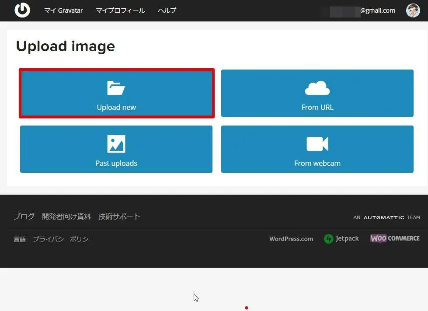The height and width of the screenshot is (311, 428).
Task: Click the gmail.com account address in header
Action: click(363, 10)
